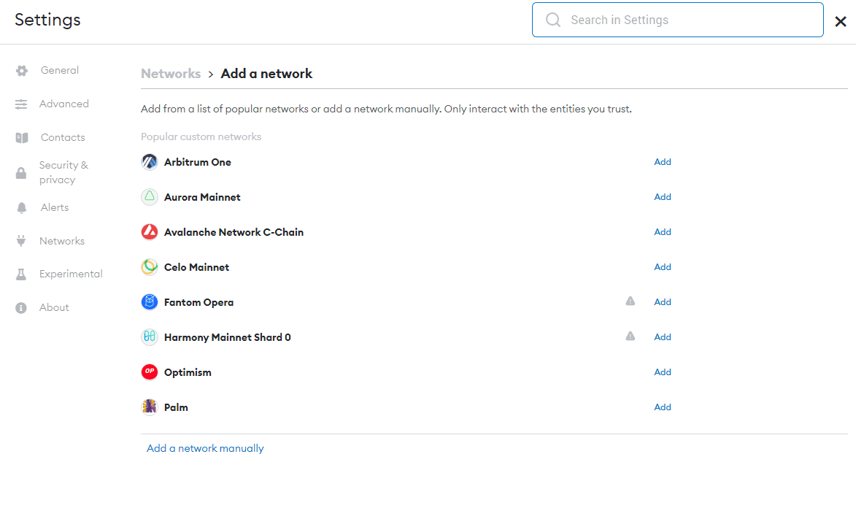Open the About settings tab

click(54, 307)
